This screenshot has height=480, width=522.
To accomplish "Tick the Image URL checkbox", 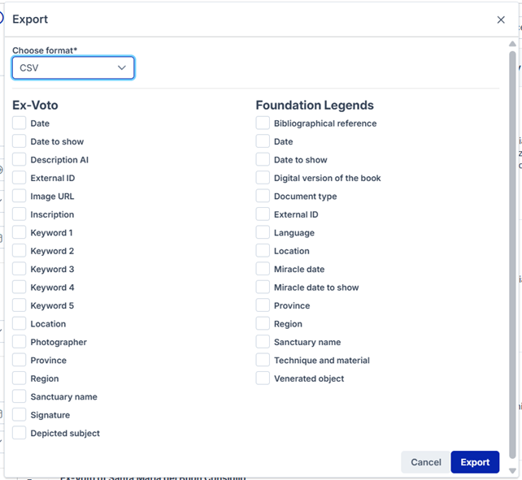I will 20,197.
